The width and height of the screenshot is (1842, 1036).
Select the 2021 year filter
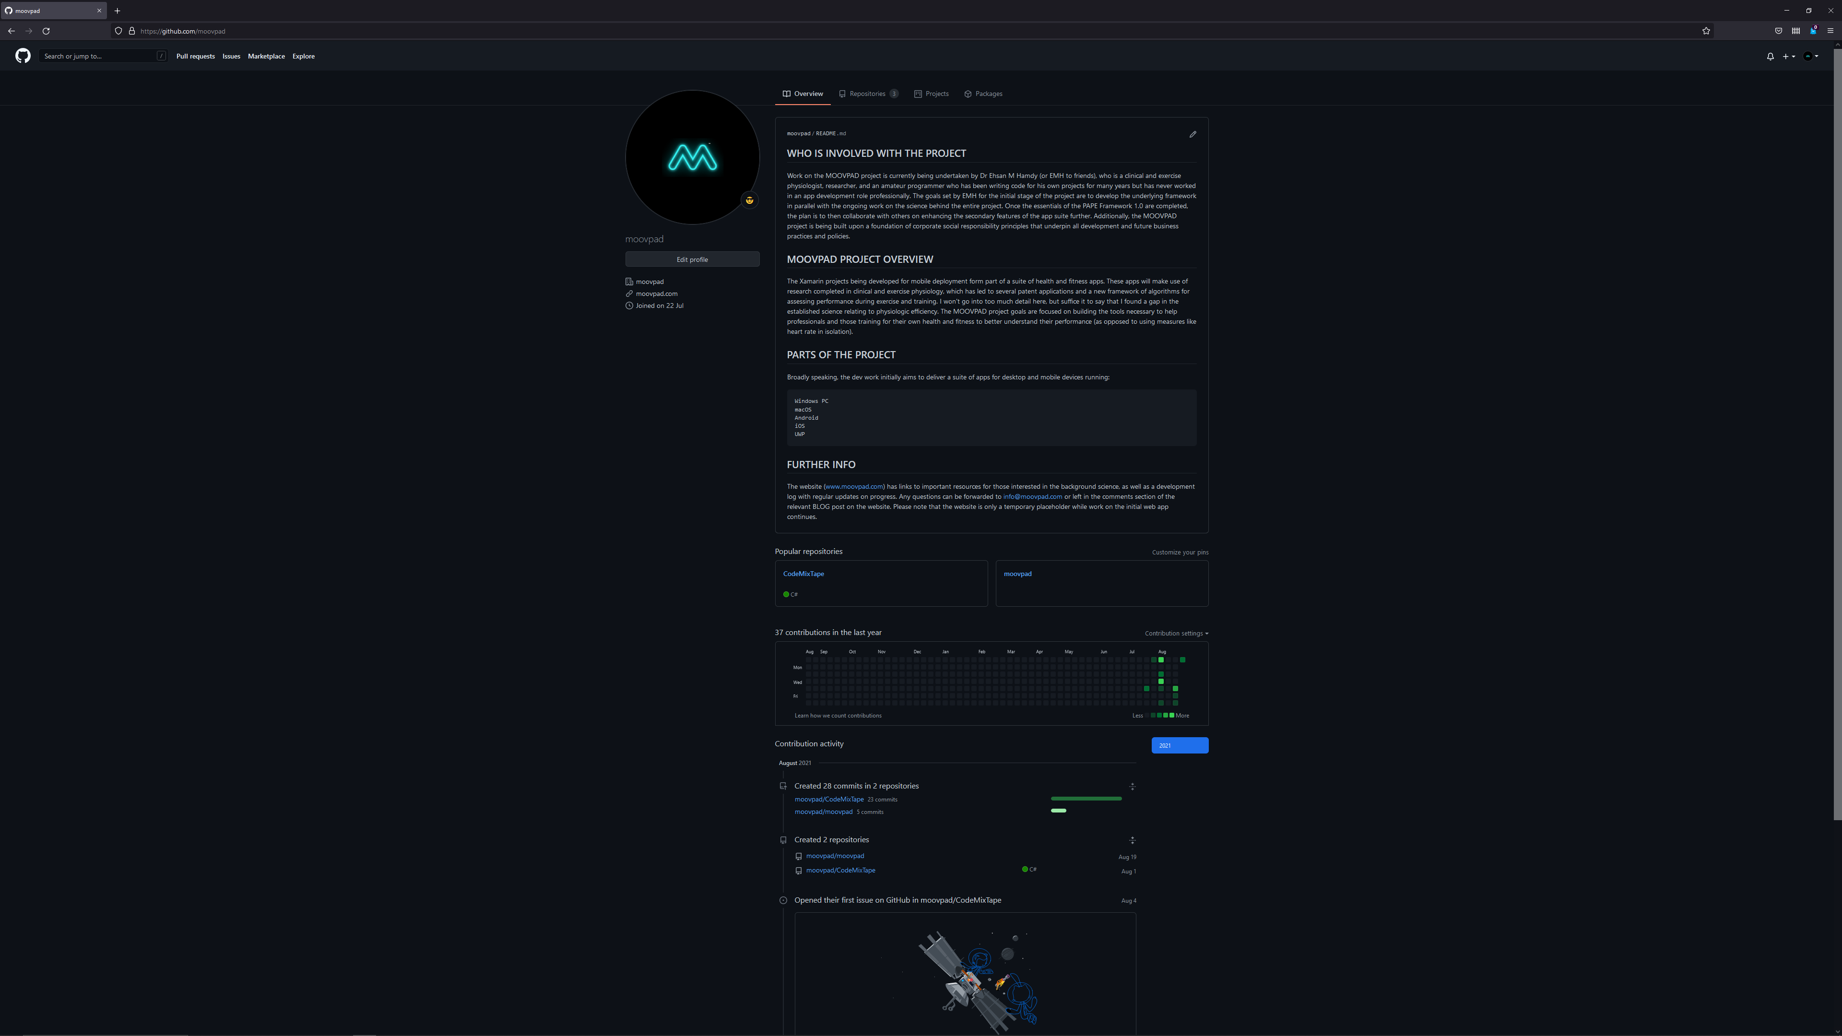coord(1180,746)
